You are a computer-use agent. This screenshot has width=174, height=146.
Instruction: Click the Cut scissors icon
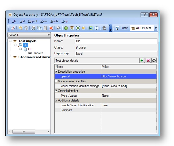coord(33,28)
